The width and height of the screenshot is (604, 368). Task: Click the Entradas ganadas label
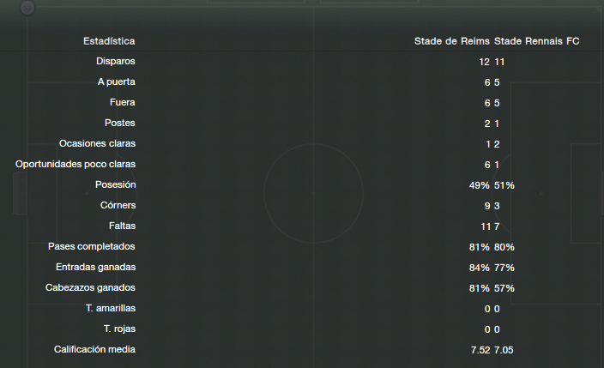(x=95, y=267)
